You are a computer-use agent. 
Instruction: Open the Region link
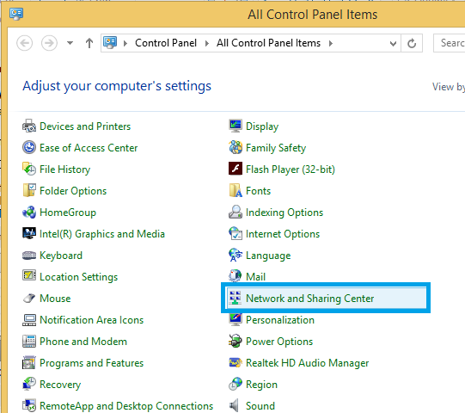point(261,385)
